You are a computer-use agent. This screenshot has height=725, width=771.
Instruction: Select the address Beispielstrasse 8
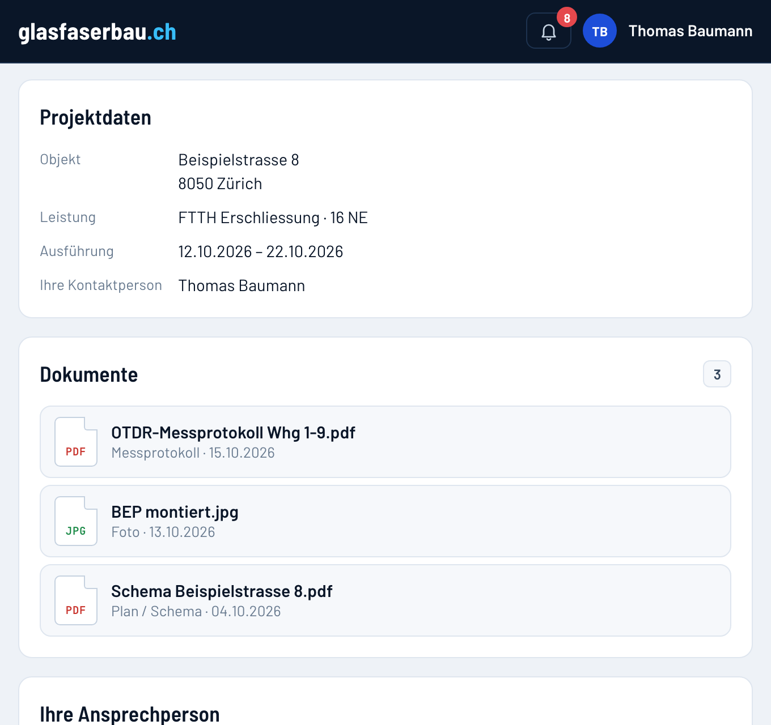point(239,160)
